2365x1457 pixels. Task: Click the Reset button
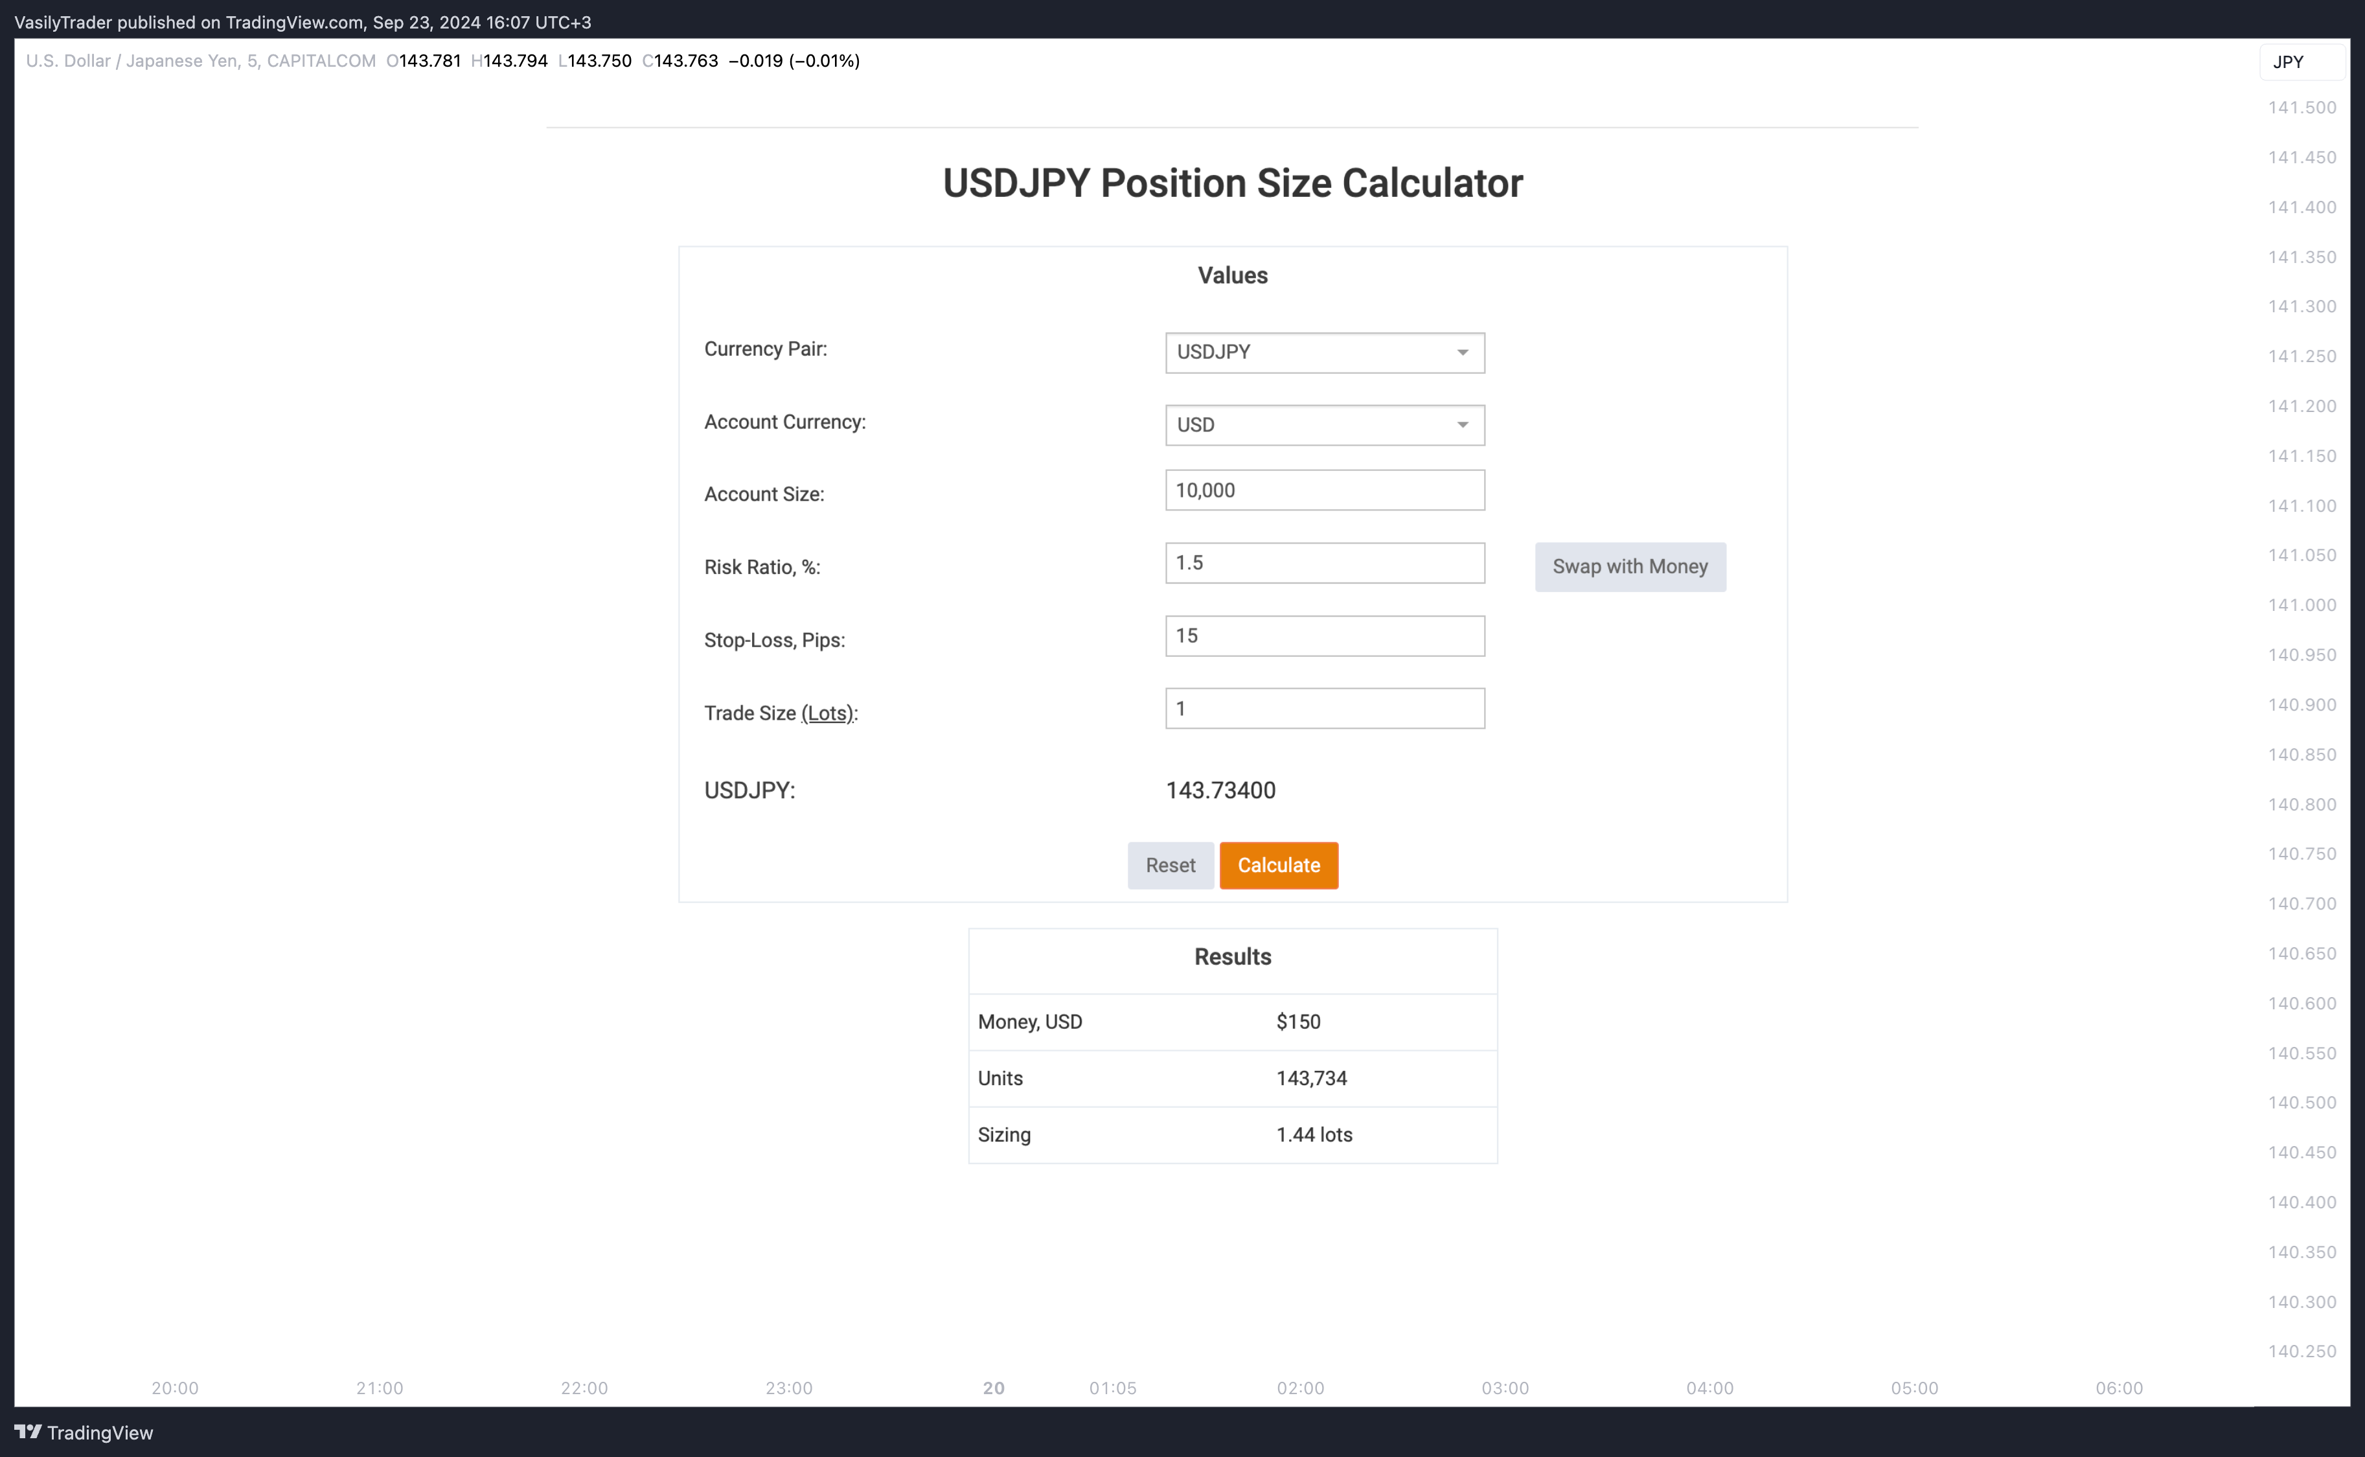click(x=1171, y=866)
